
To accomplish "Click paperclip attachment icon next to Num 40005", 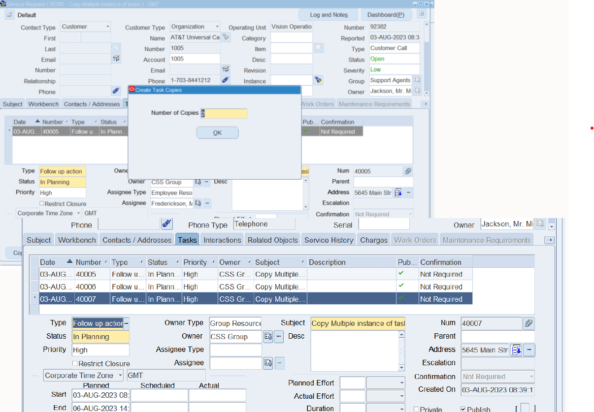I will coord(408,171).
